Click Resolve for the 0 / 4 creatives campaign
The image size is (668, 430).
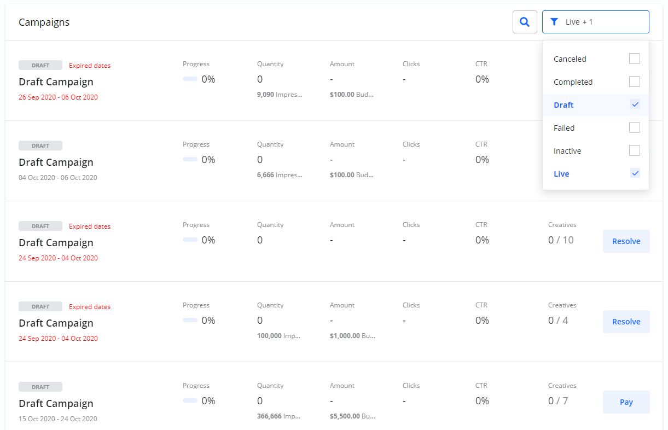pyautogui.click(x=626, y=322)
